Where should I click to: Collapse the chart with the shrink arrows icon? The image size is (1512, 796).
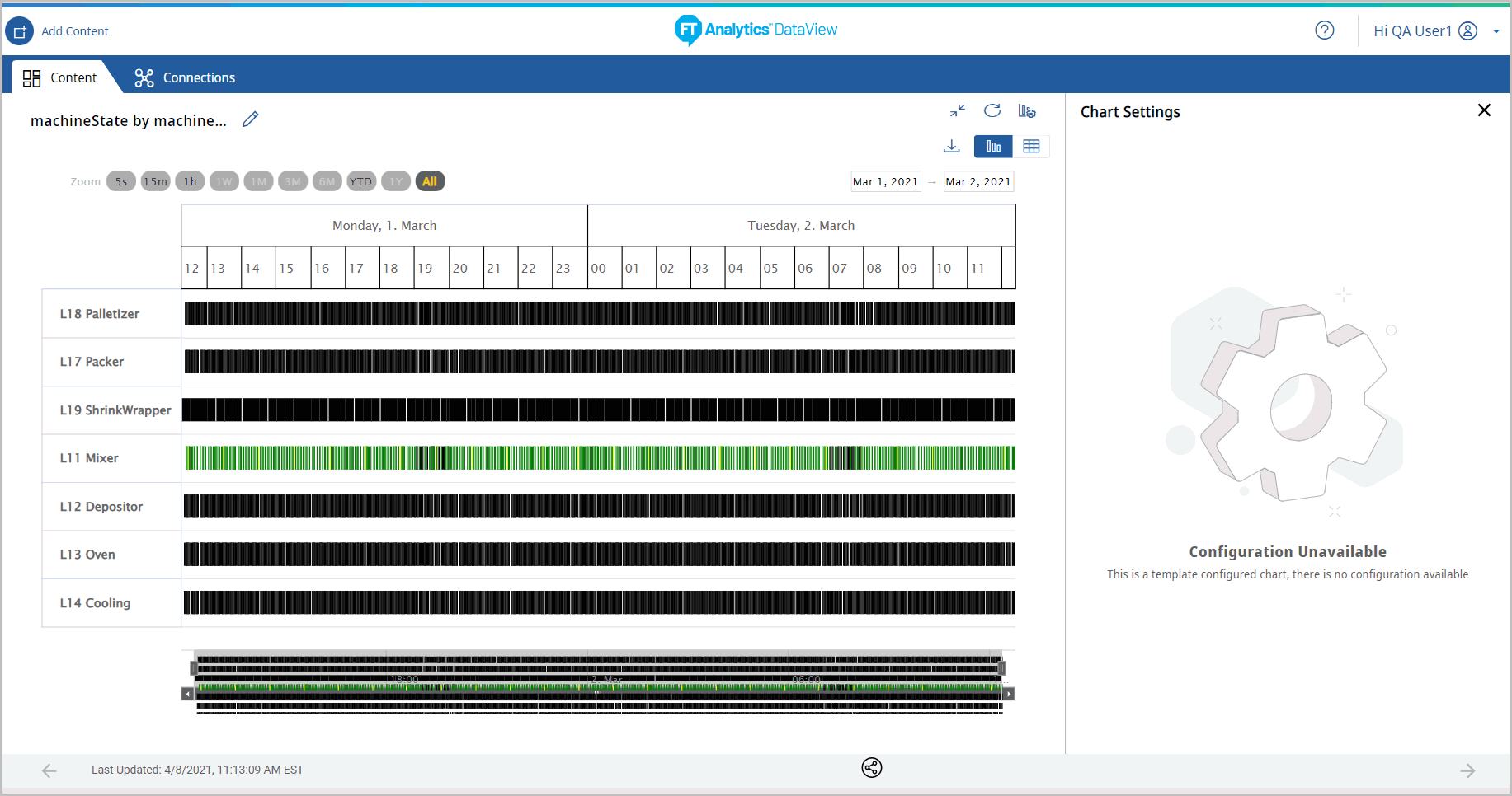point(958,110)
